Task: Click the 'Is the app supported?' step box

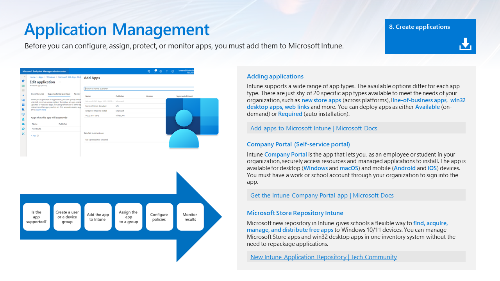Action: 36,217
